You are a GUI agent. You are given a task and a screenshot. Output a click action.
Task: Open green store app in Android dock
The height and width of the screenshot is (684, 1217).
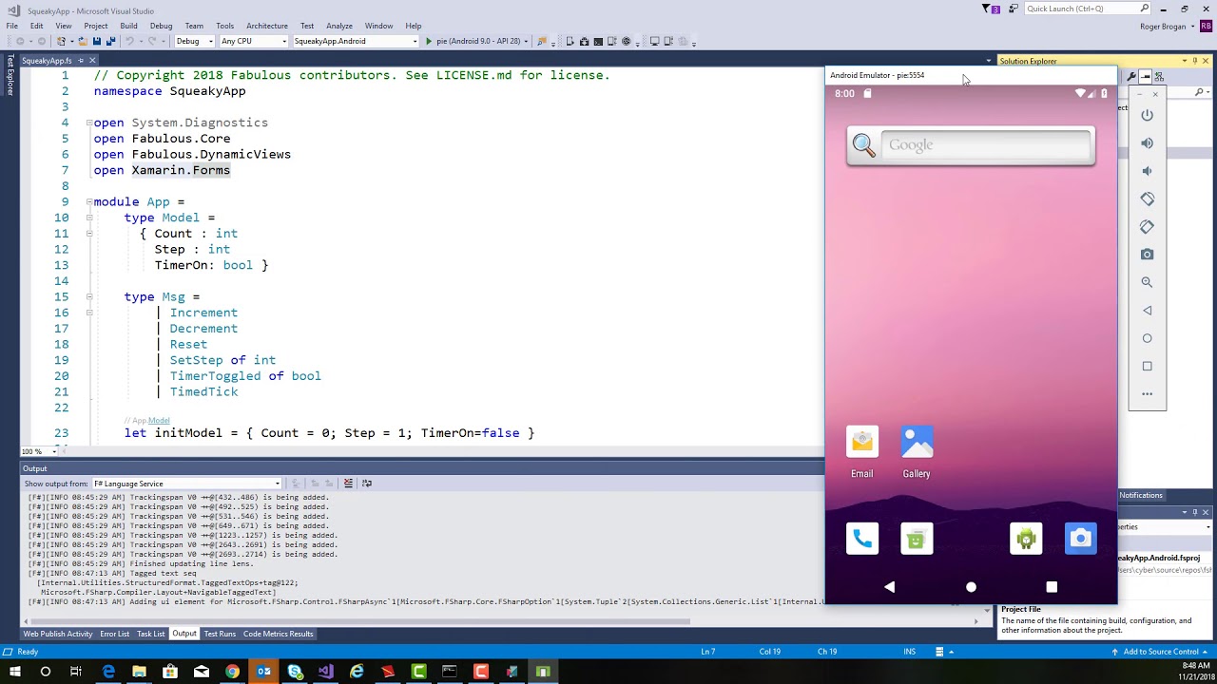point(917,539)
